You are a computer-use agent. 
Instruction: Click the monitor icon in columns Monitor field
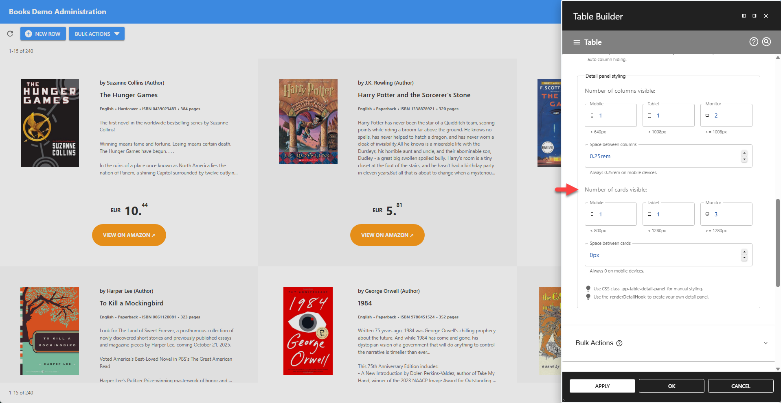pos(707,115)
